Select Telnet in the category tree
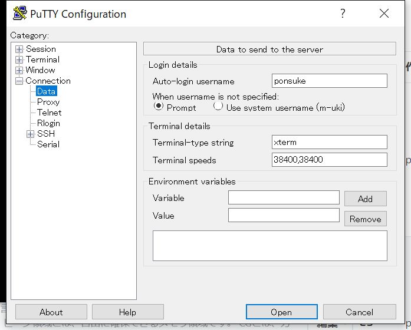Screen dimensions: 411x330 [x=50, y=113]
